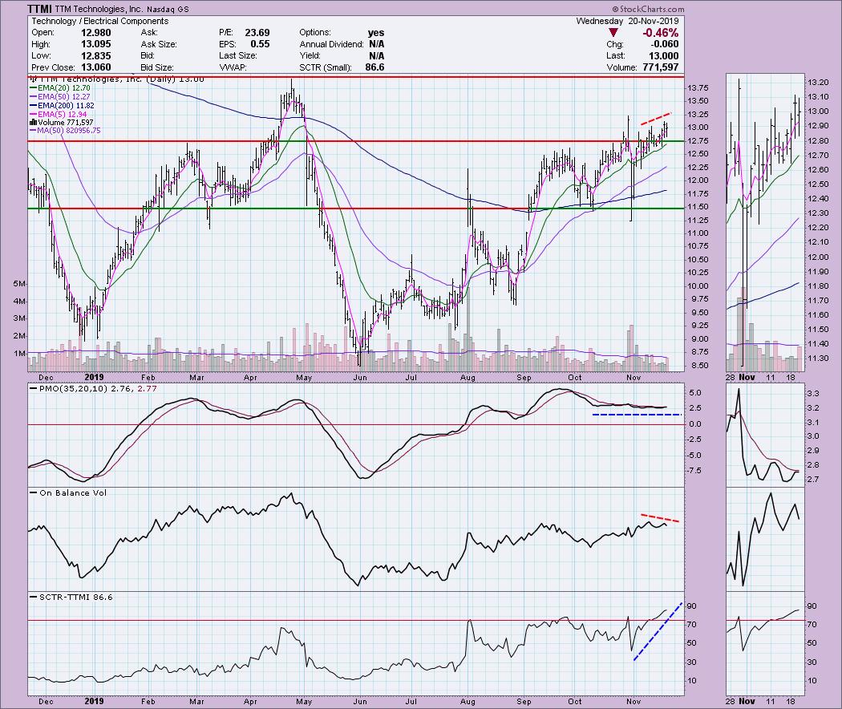Click the EPS value 0.55
Image resolution: width=842 pixels, height=709 pixels.
pyautogui.click(x=260, y=44)
